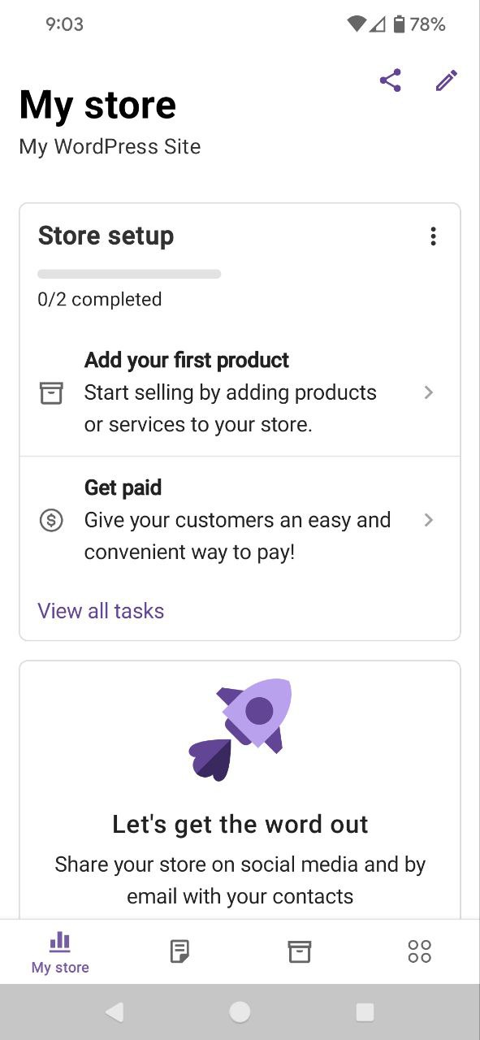Open the More menu grid icon

coord(420,950)
